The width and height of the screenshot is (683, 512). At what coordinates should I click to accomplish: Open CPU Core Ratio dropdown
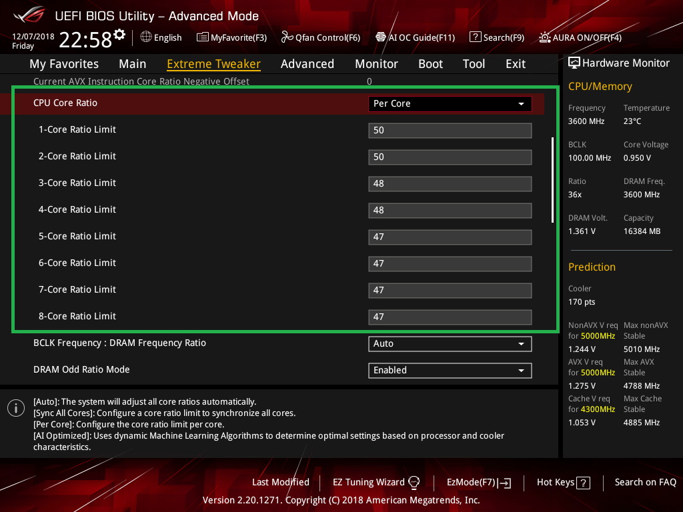pos(450,103)
